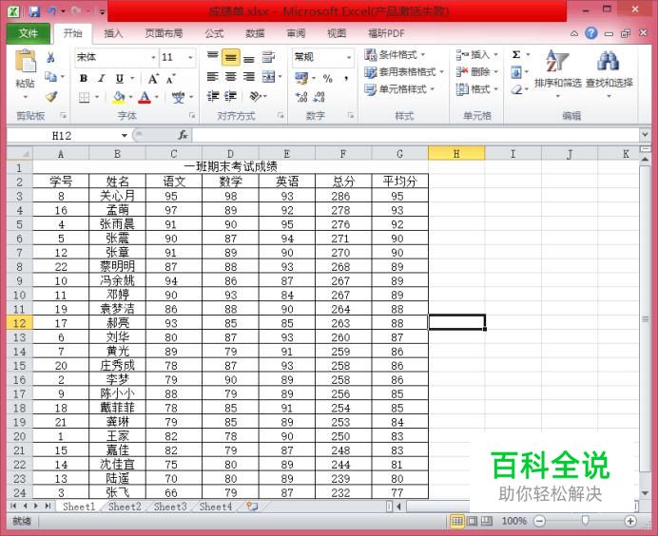Switch to the 页面布局 tab
Screen dimensions: 658x536
164,33
